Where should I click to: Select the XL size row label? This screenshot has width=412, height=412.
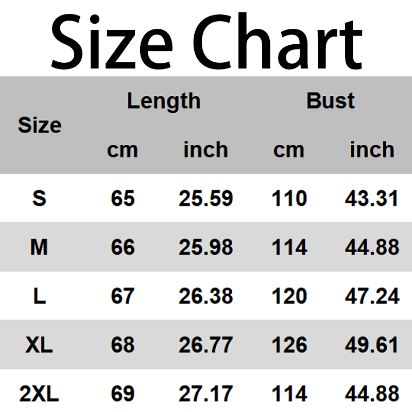click(x=39, y=345)
